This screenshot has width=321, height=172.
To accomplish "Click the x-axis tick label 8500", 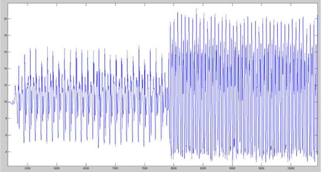I will [203, 169].
